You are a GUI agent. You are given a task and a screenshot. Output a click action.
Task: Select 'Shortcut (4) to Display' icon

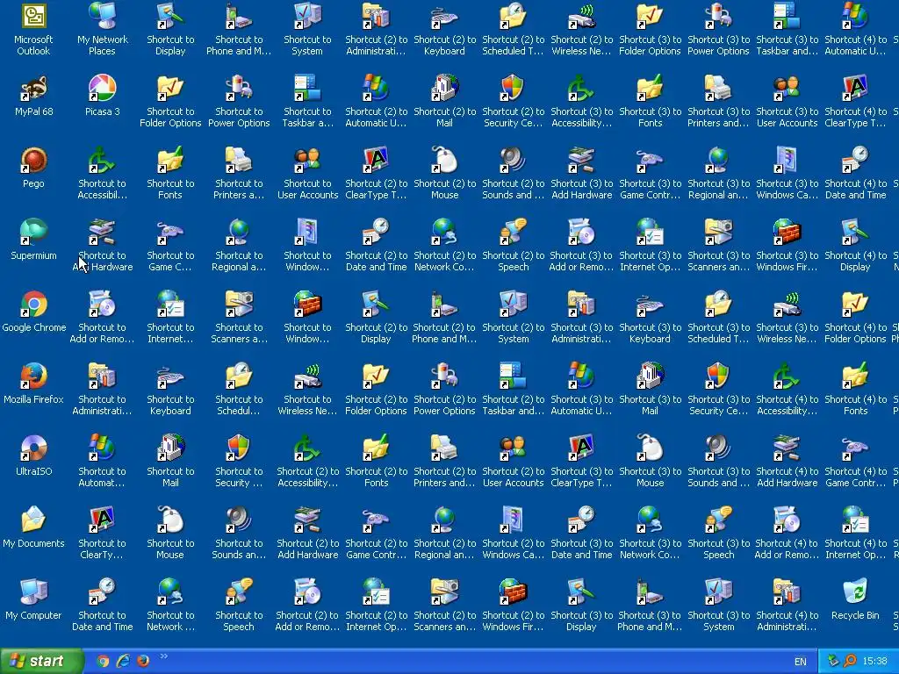pos(855,245)
